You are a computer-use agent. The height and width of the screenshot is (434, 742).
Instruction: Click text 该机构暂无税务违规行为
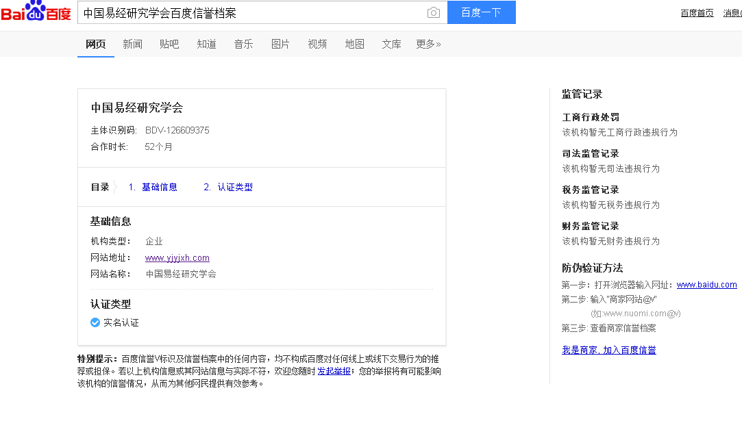coord(611,205)
